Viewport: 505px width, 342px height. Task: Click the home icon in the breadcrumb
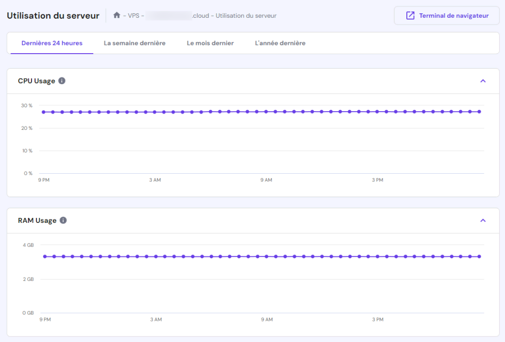(x=117, y=16)
